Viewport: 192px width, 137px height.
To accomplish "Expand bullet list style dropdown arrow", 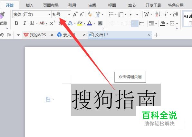I will (116, 14).
